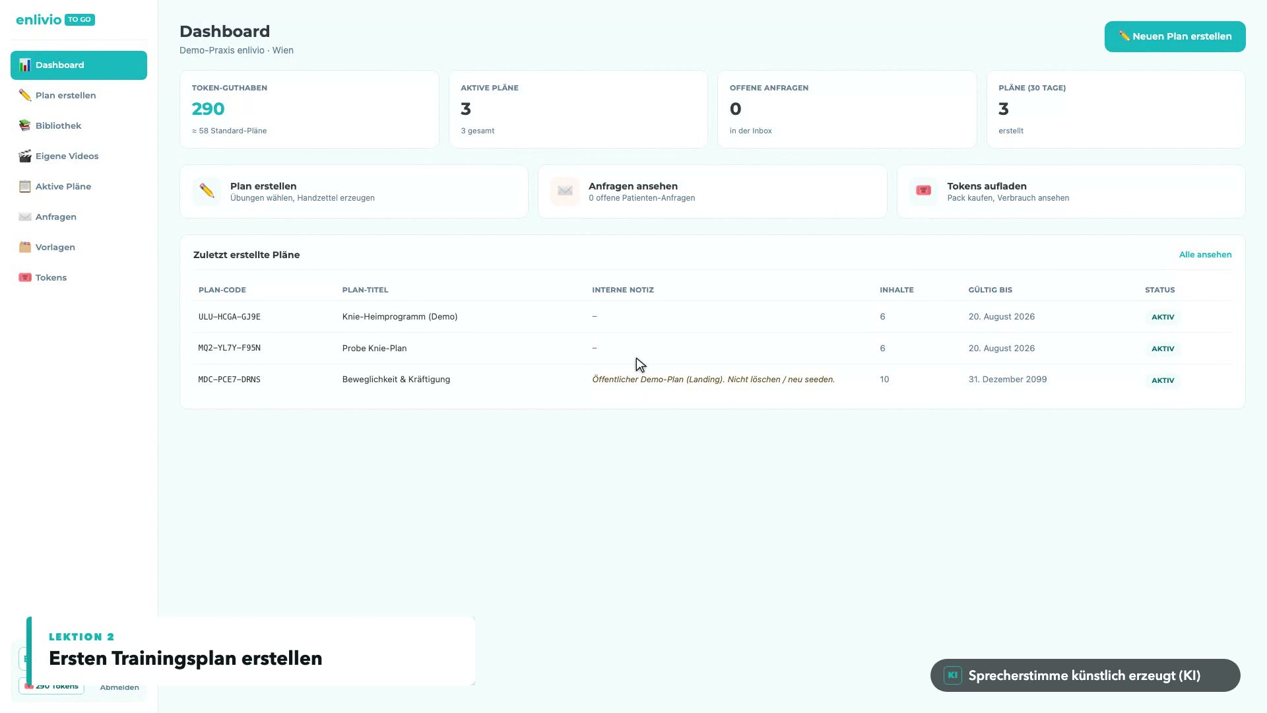Viewport: 1267px width, 713px height.
Task: Open Aktive Pläne in the sidebar
Action: (79, 186)
